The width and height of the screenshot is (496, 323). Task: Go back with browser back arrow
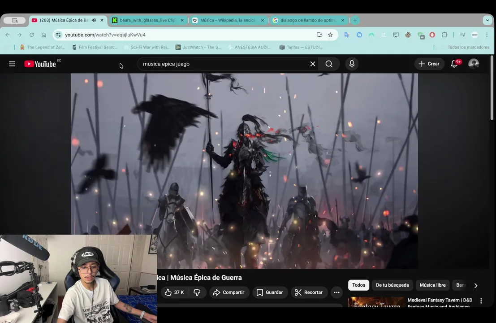[x=8, y=35]
